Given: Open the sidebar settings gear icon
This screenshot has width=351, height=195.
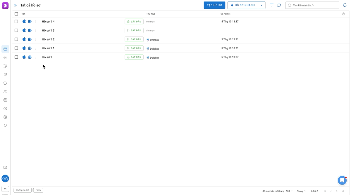Looking at the screenshot, I should pyautogui.click(x=5, y=117).
